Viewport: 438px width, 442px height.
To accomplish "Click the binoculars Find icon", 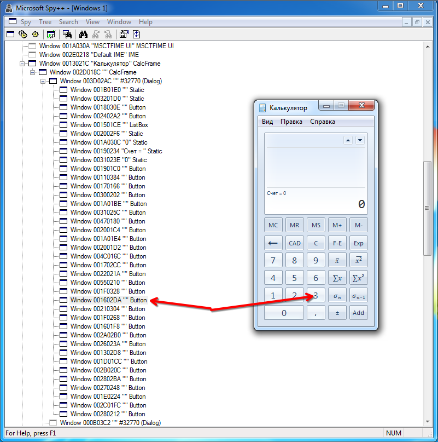I will [x=84, y=34].
